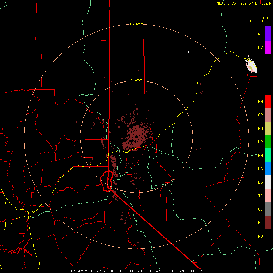Select the GR pink-brown legend swatch

point(268,115)
